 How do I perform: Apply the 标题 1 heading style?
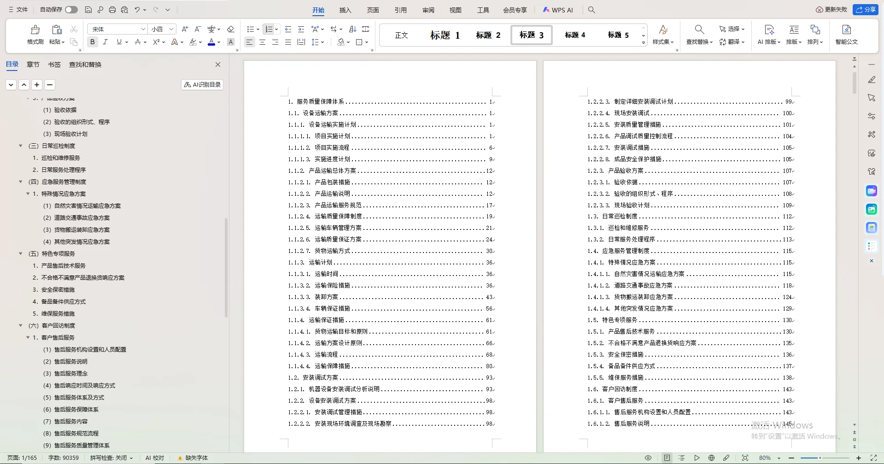445,35
